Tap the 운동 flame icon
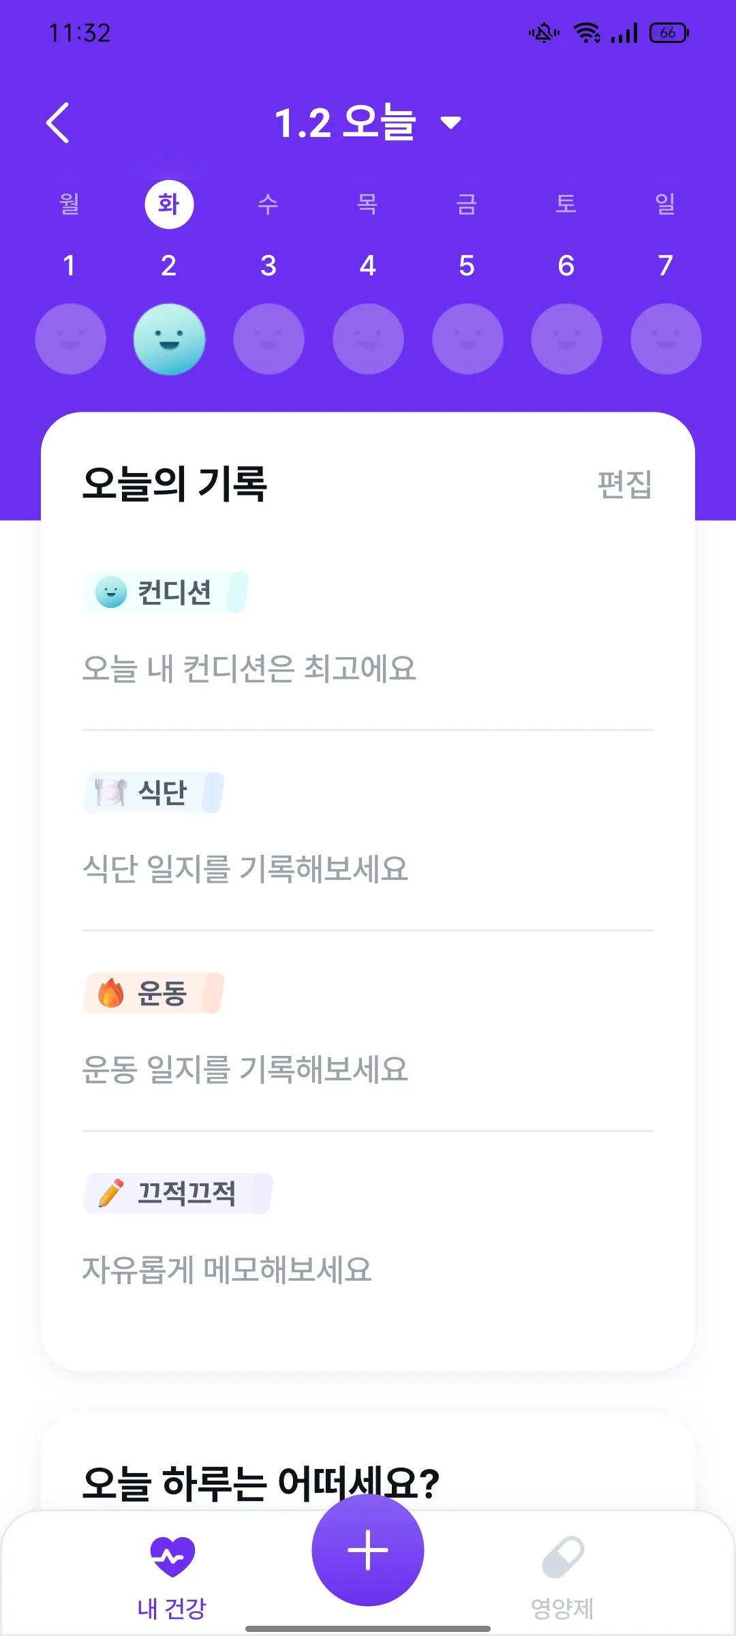Image resolution: width=736 pixels, height=1636 pixels. 111,993
